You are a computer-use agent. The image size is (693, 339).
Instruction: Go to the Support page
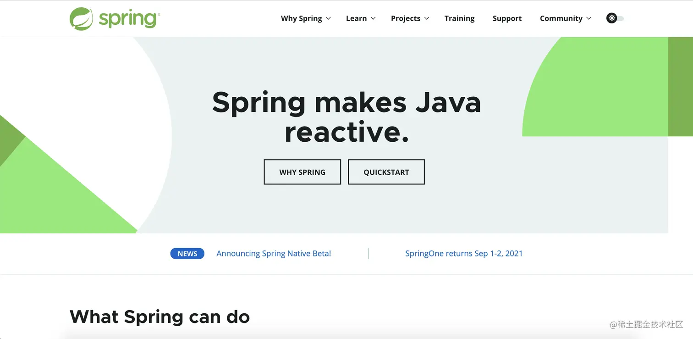click(507, 18)
